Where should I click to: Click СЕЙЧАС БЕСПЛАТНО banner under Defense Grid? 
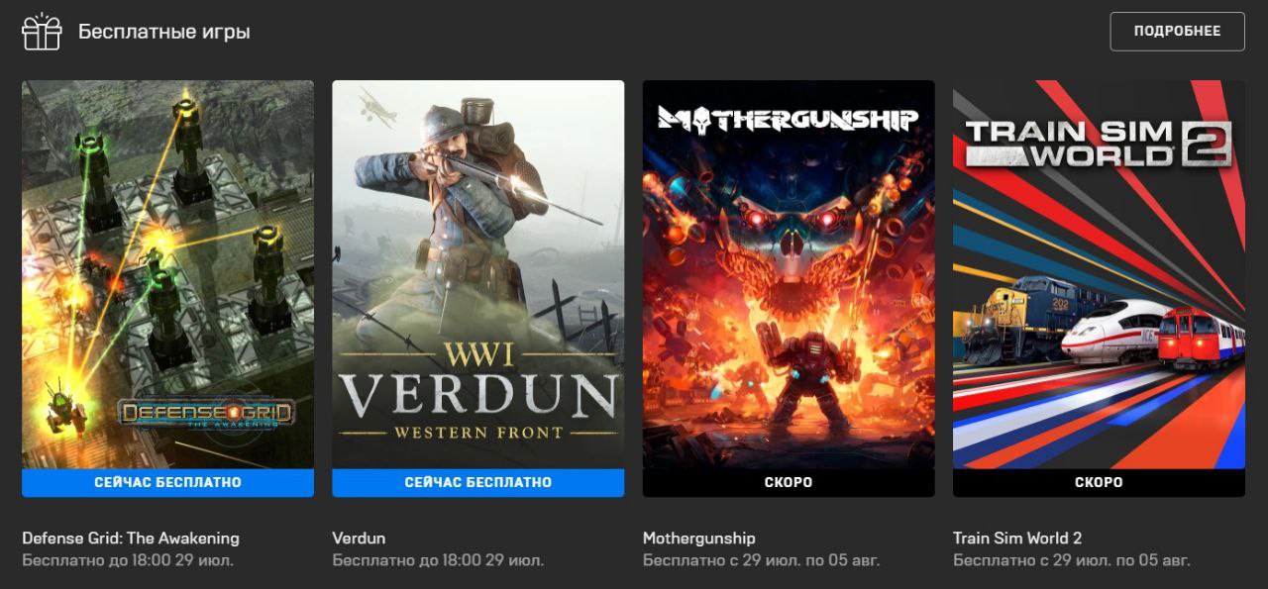coord(167,483)
